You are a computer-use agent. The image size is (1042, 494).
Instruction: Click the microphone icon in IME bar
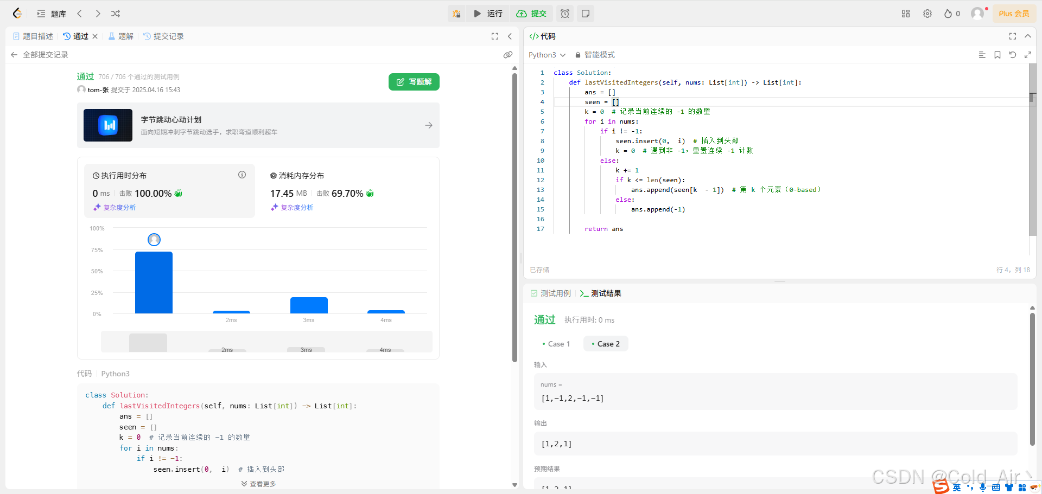[983, 487]
